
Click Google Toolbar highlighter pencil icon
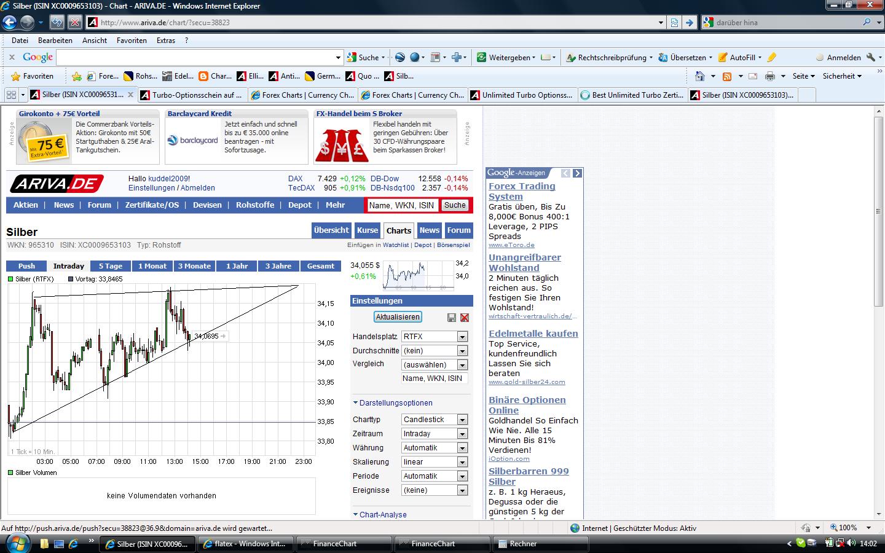(x=772, y=57)
